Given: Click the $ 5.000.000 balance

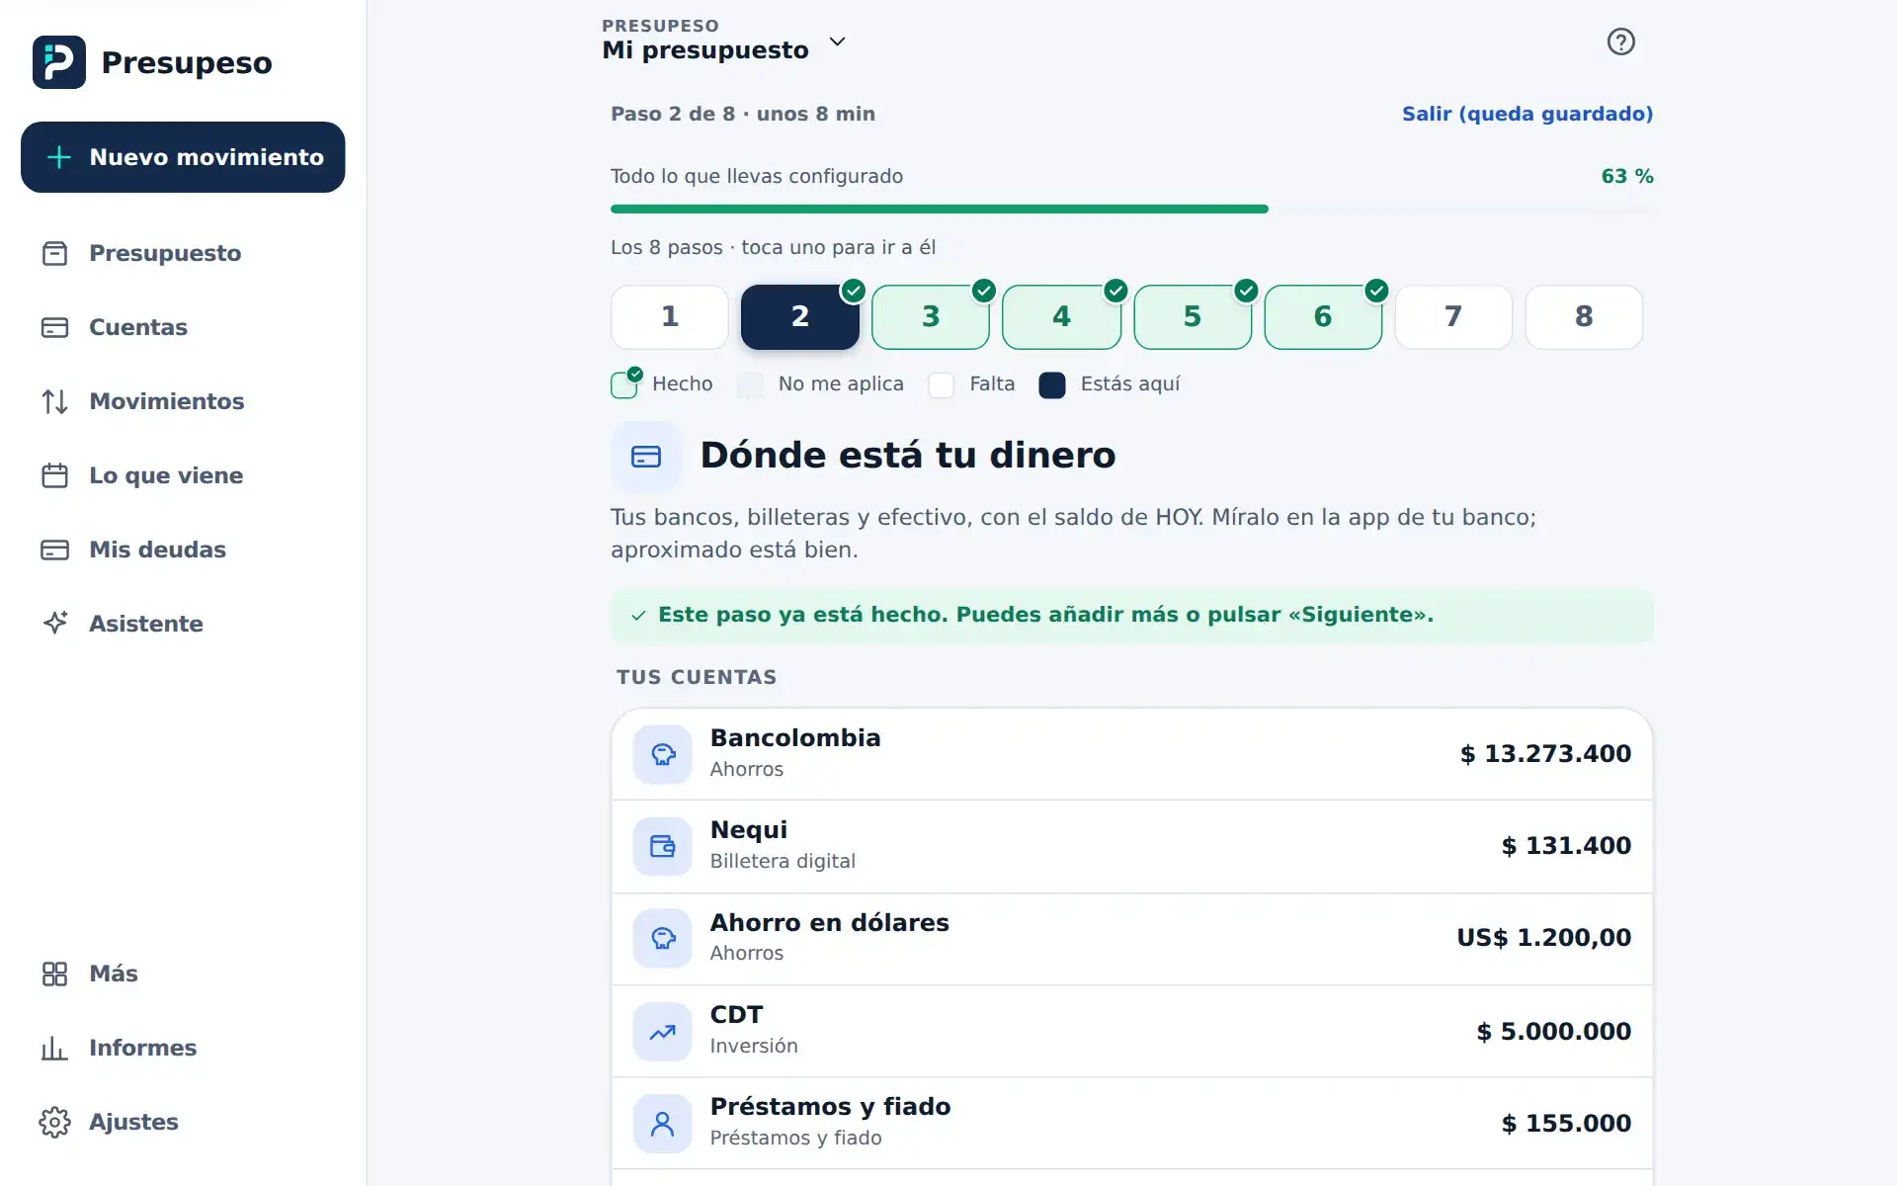Looking at the screenshot, I should click(1554, 1032).
